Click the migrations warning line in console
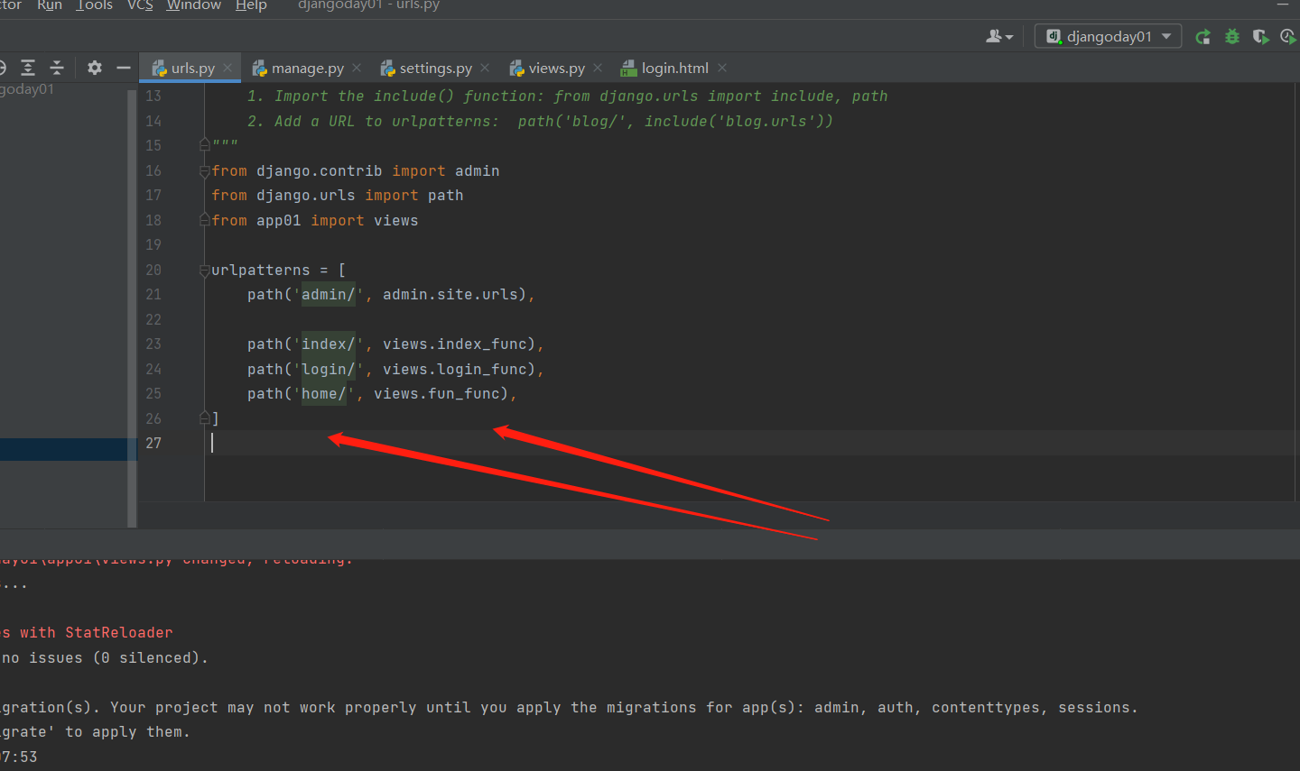The height and width of the screenshot is (771, 1300). click(569, 708)
